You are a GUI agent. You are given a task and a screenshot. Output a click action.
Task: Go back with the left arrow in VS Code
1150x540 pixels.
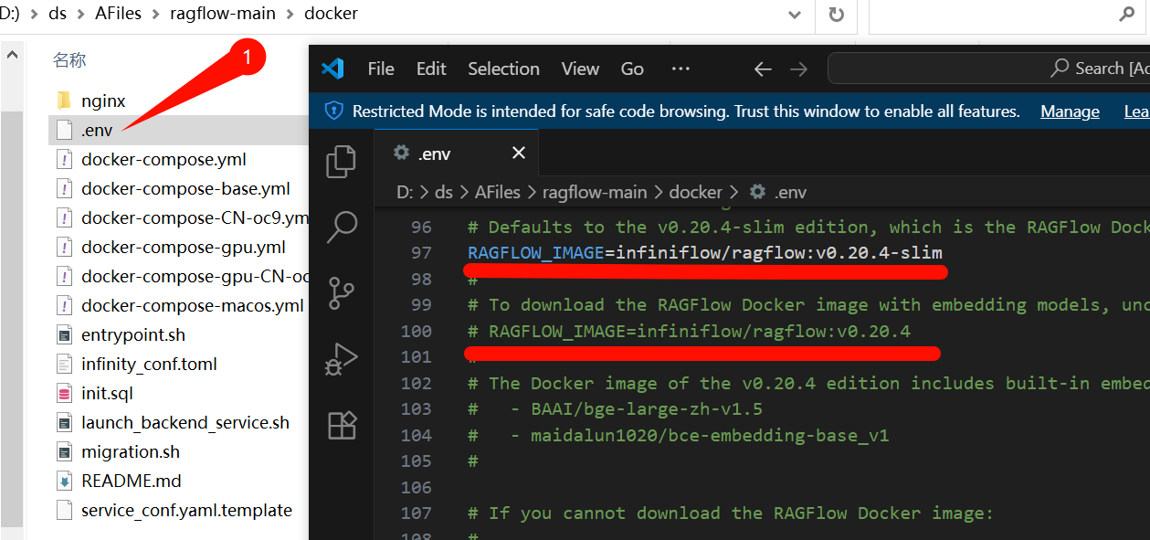(763, 69)
